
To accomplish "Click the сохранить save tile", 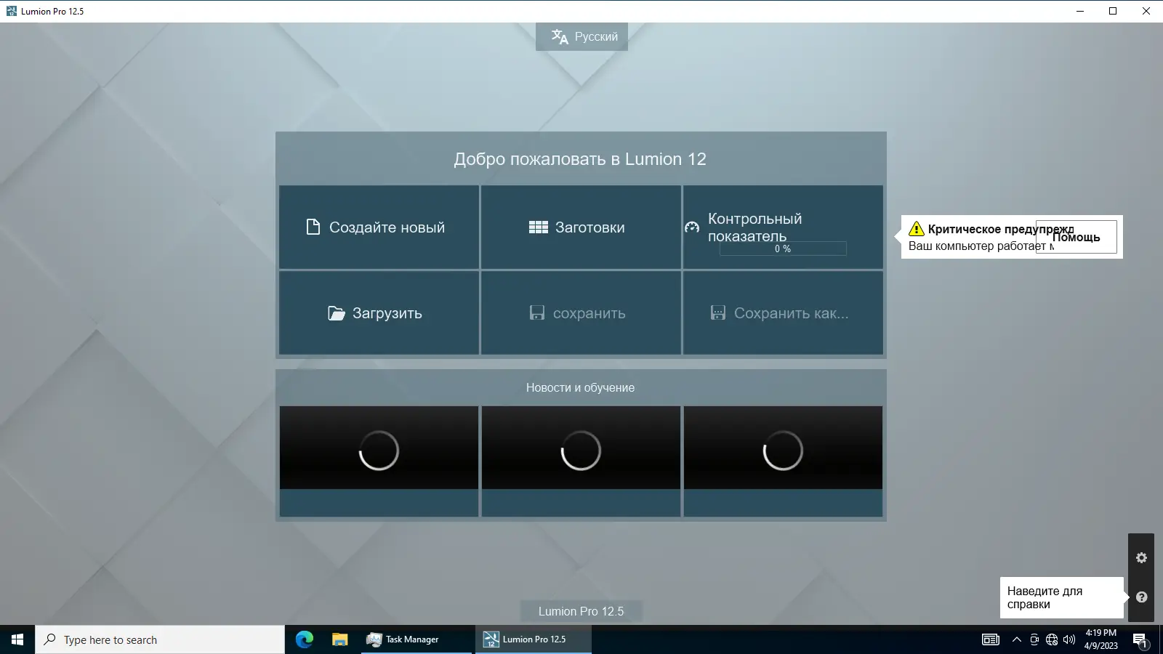I will (581, 313).
